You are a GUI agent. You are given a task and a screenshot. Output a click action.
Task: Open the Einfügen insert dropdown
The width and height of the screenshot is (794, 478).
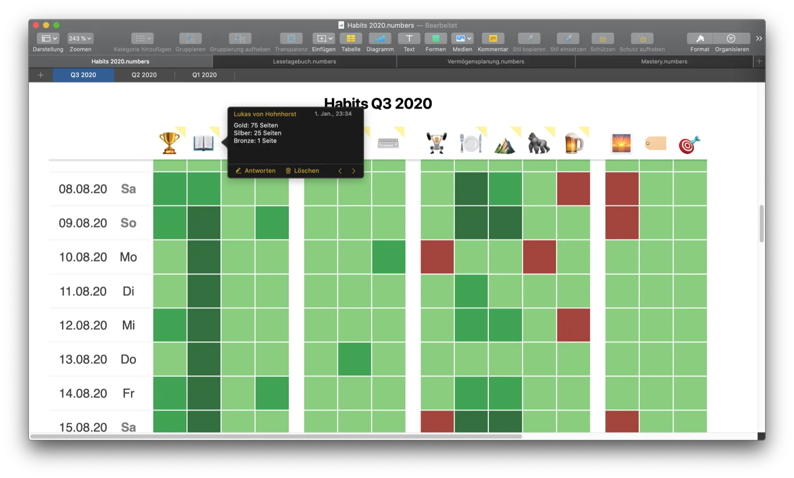pyautogui.click(x=323, y=38)
